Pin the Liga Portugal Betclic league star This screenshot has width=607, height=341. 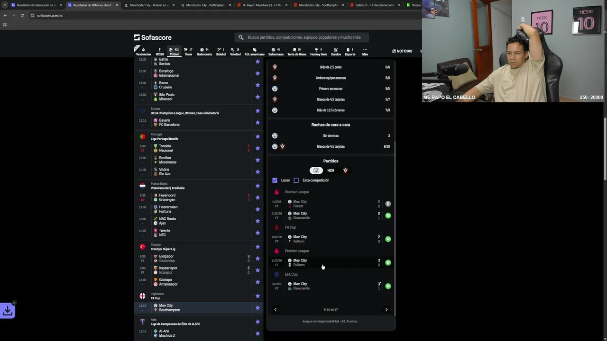(258, 136)
